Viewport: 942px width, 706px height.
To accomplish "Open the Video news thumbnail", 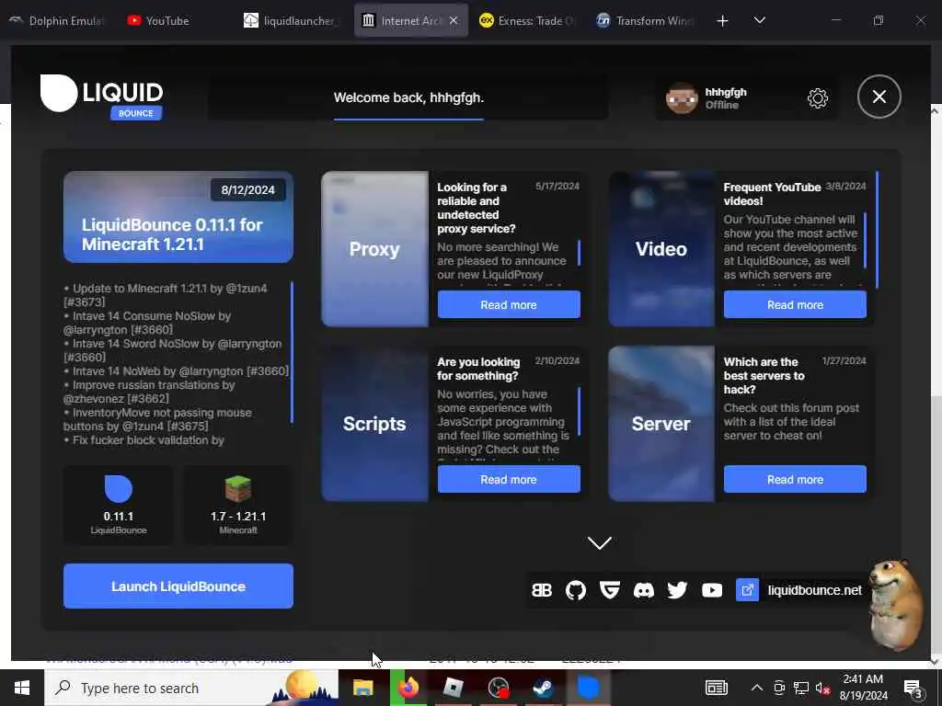I will (661, 248).
